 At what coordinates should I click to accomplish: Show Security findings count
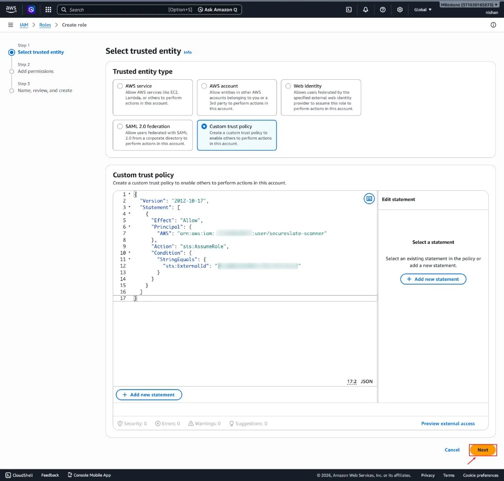132,423
